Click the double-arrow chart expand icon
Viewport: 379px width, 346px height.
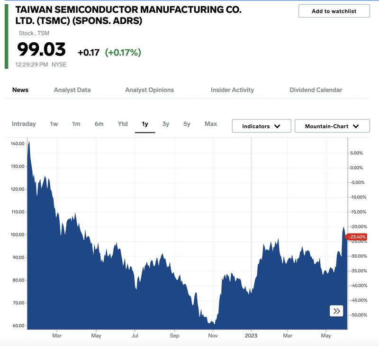[336, 311]
